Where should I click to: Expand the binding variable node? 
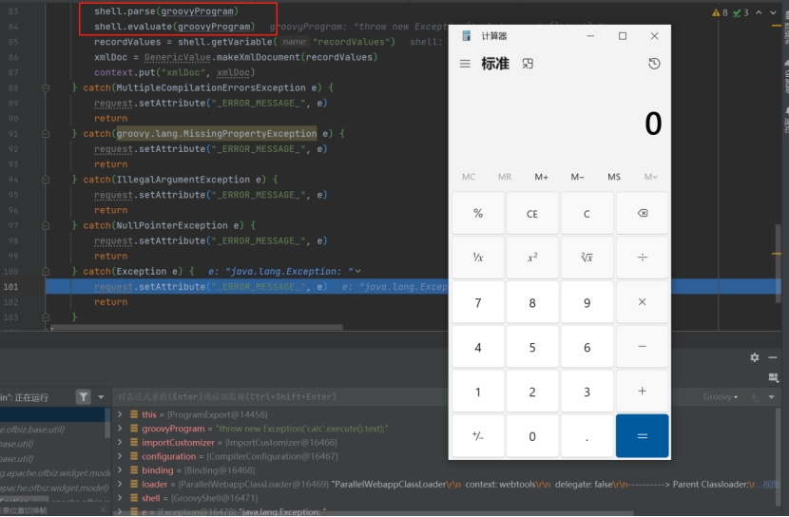(120, 470)
